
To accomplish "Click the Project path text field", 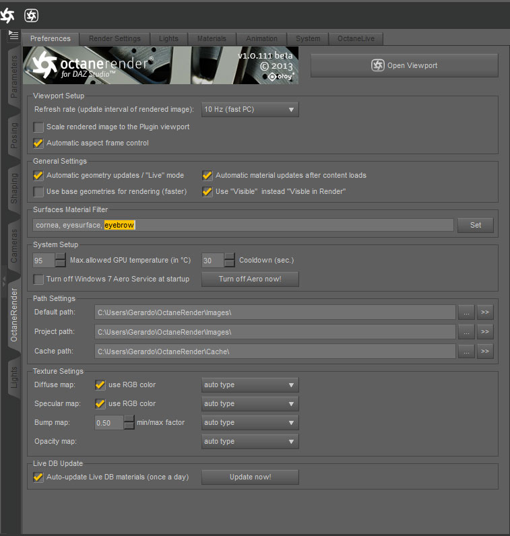I will 275,332.
